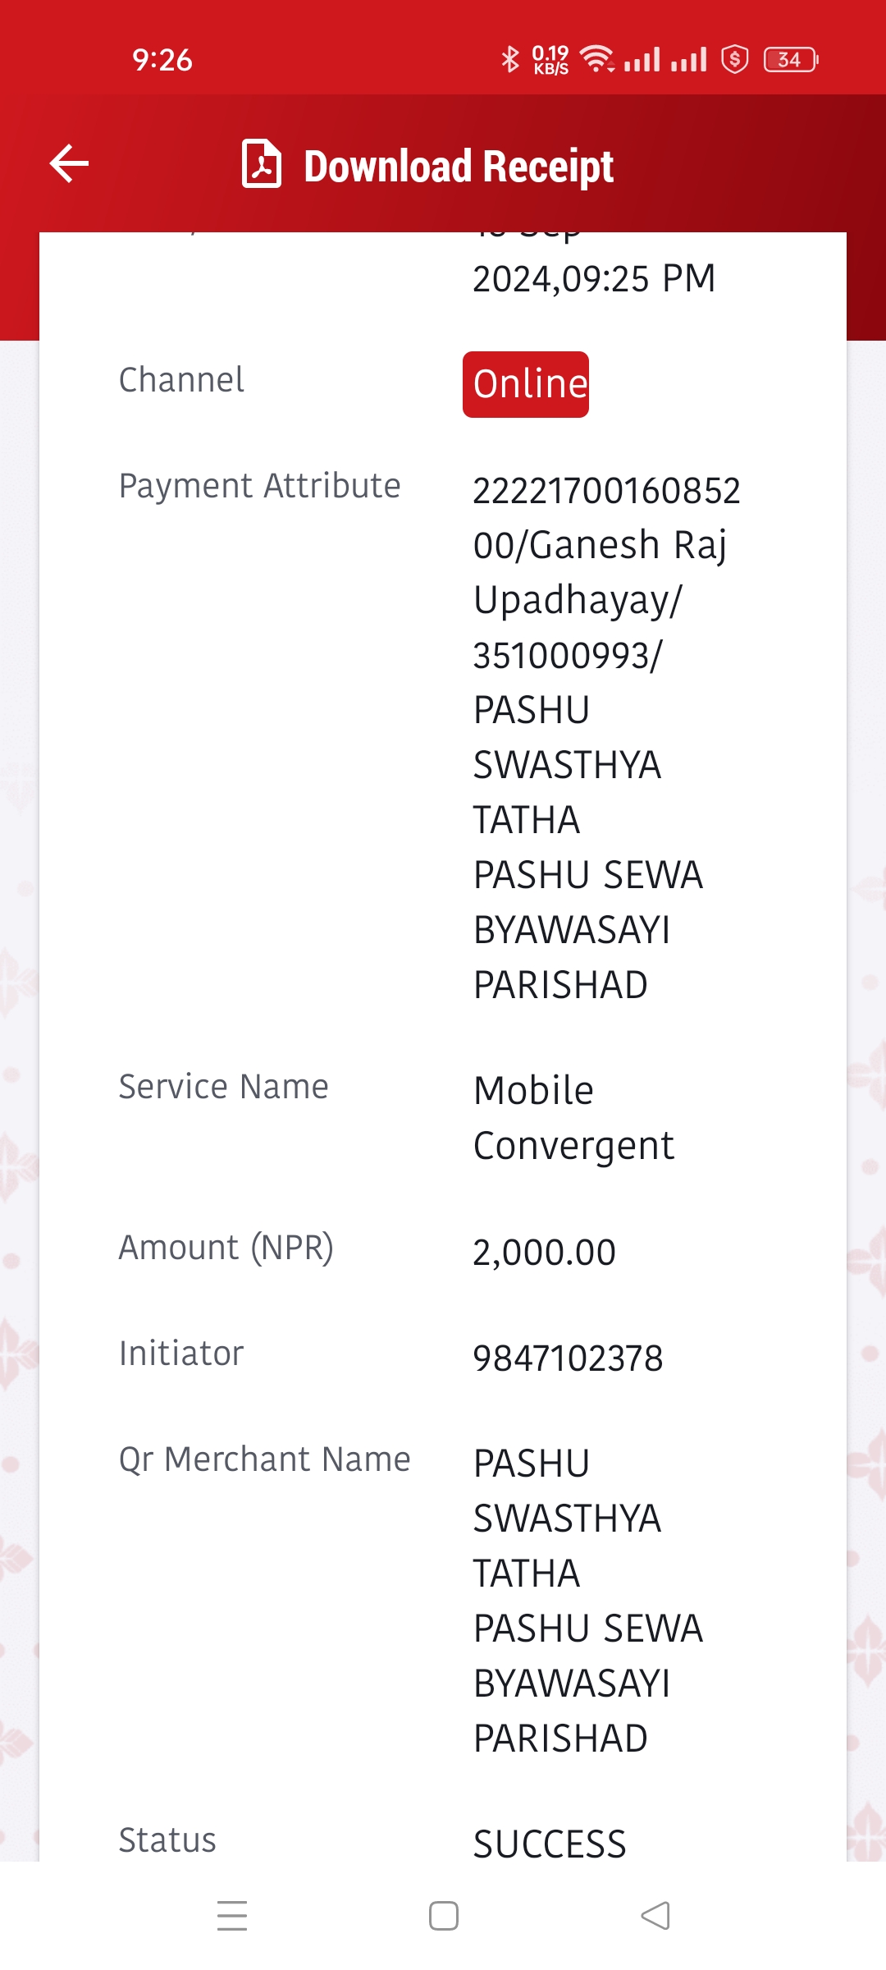Tap the Wi-Fi signal icon
The width and height of the screenshot is (886, 1970).
click(597, 59)
